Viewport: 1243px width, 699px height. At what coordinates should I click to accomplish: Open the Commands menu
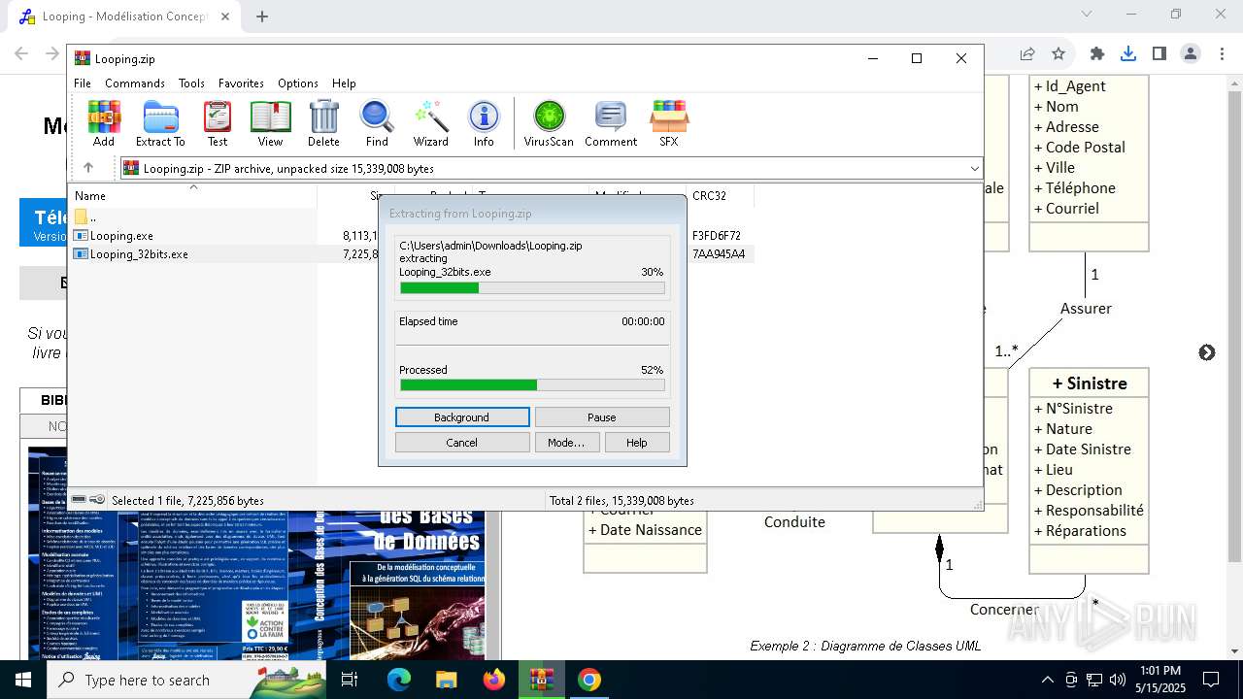(135, 83)
